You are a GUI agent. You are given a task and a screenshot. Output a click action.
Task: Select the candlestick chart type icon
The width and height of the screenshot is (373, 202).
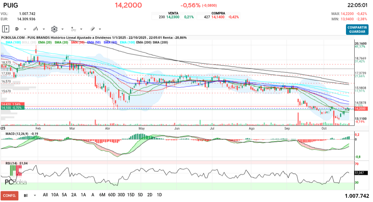pos(36,29)
